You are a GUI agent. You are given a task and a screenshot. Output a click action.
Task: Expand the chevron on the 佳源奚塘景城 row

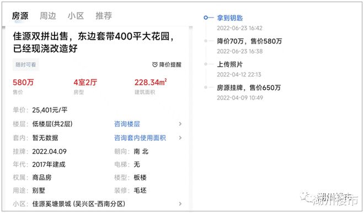click(x=180, y=204)
